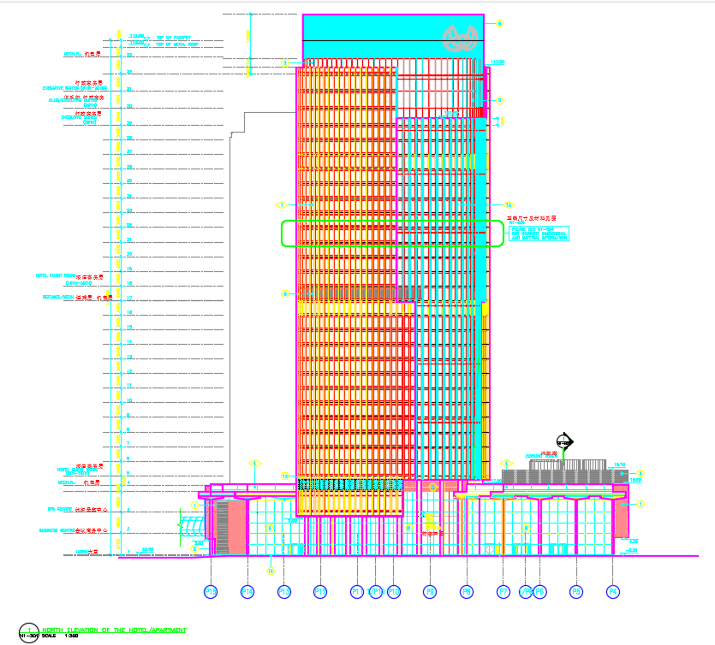Image resolution: width=715 pixels, height=645 pixels.
Task: Click the P7 grid bubble
Action: (503, 592)
